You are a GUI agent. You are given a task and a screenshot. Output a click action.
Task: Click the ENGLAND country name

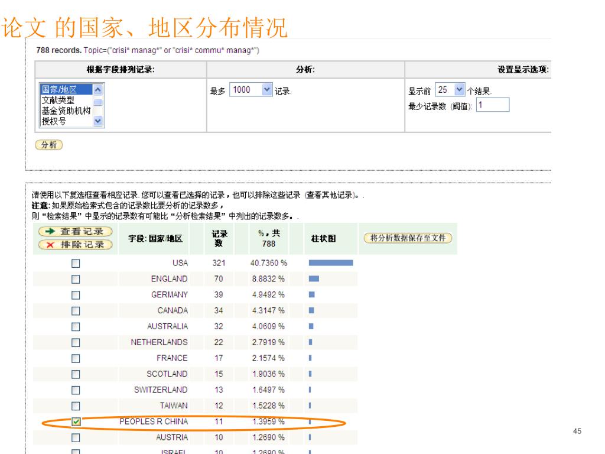[169, 279]
